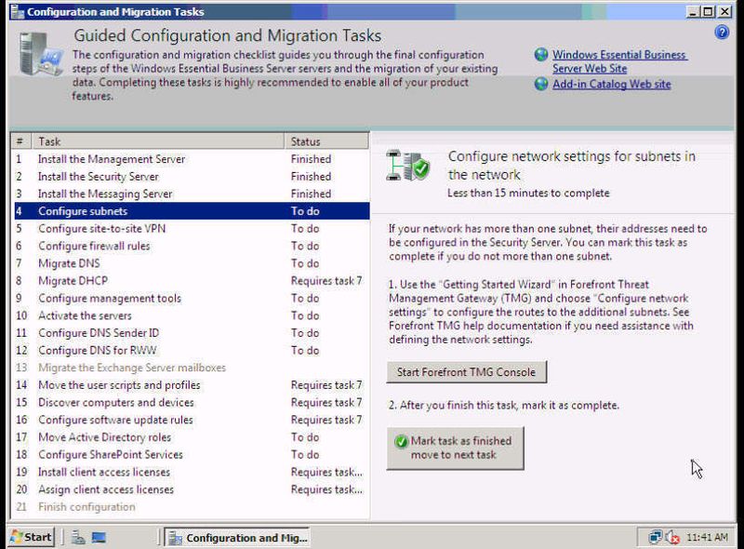
Task: Open the Add-in Catalog Web site link
Action: (611, 84)
